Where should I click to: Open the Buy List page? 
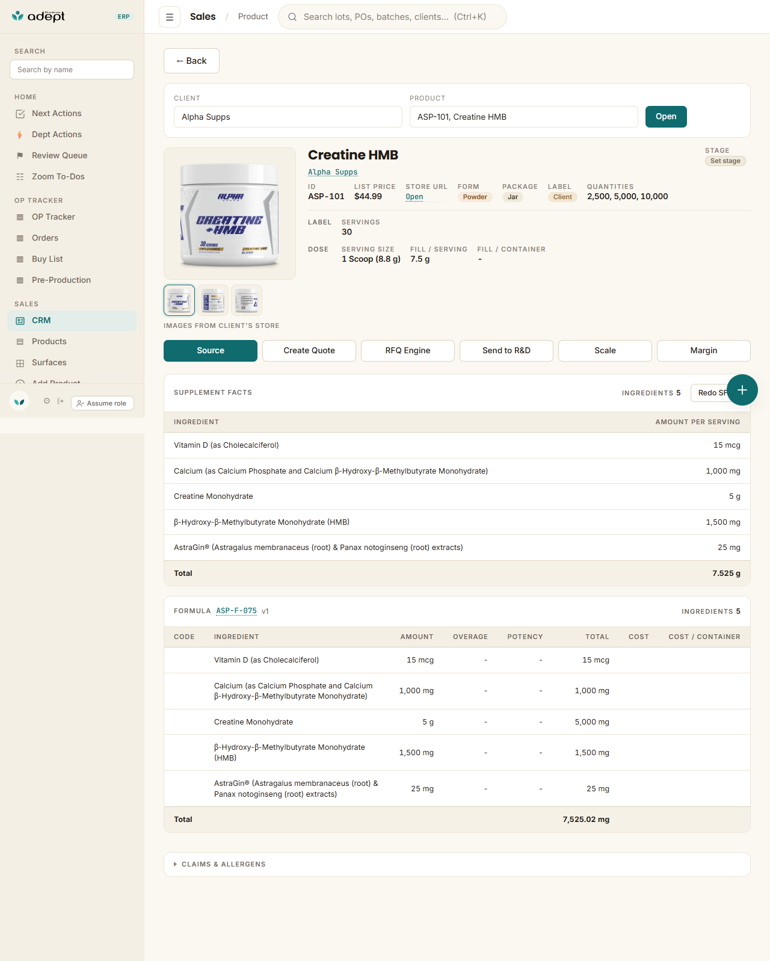pos(72,259)
